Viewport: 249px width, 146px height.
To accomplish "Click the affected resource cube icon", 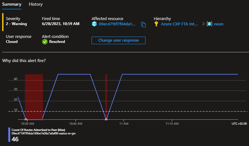I will point(94,24).
